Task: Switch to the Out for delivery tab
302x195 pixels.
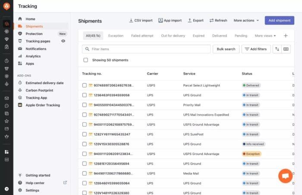Action: tap(173, 36)
